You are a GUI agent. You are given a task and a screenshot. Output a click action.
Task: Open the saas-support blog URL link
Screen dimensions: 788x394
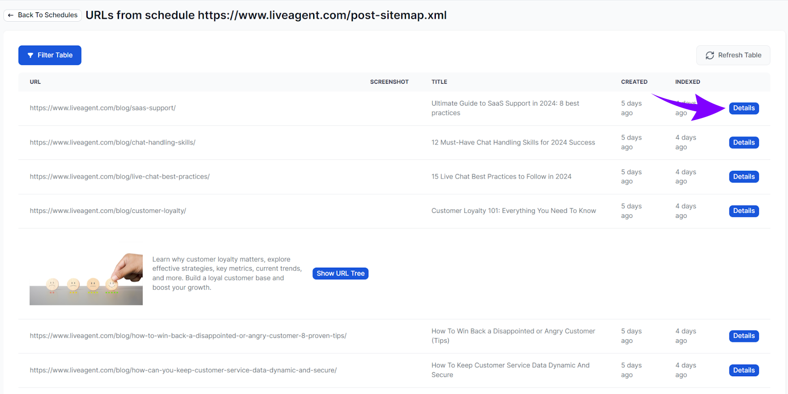click(102, 108)
